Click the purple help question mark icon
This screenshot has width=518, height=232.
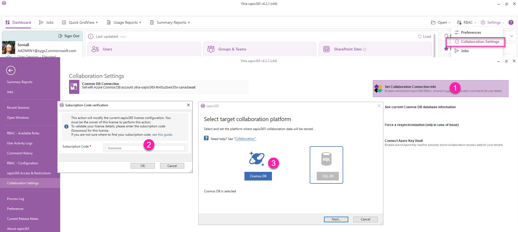pyautogui.click(x=511, y=22)
